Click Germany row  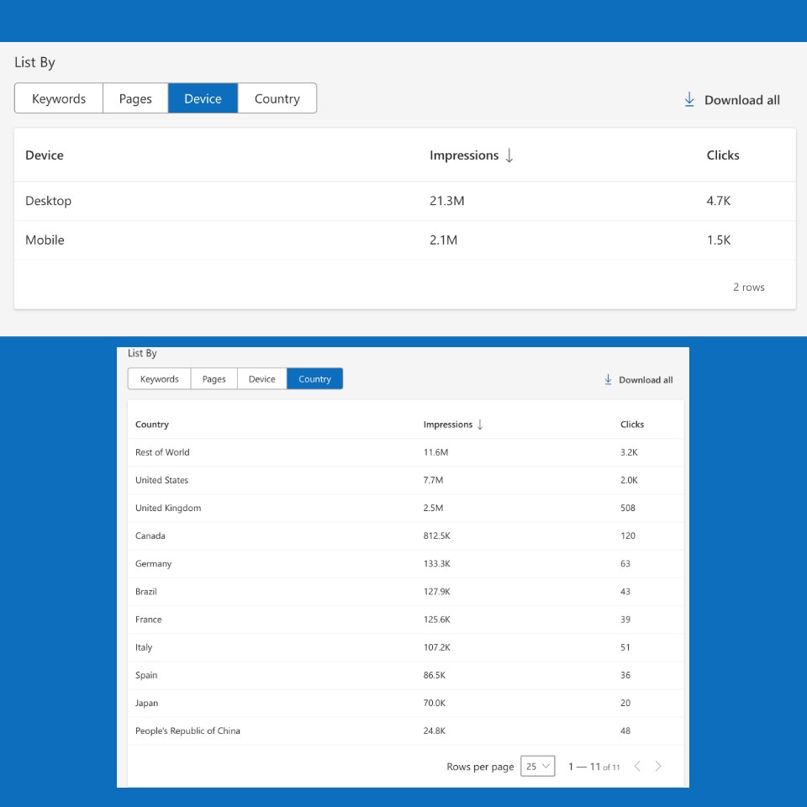(x=405, y=563)
